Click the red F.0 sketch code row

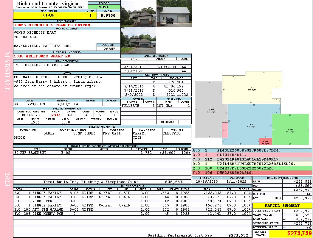[252, 173]
